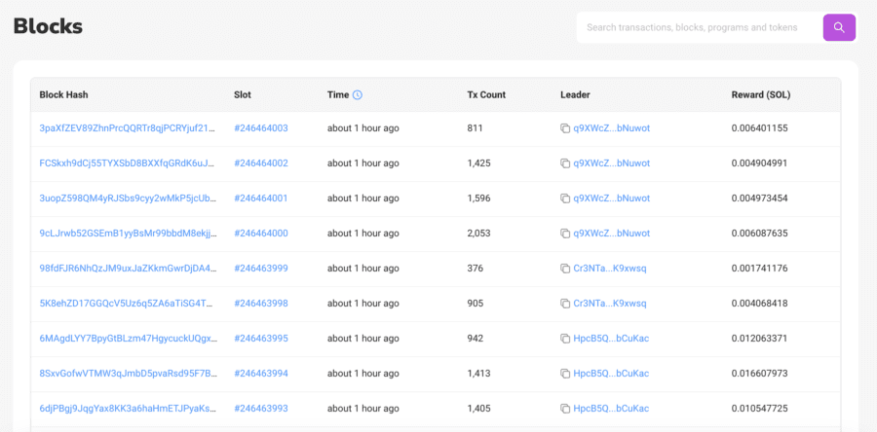Copy leader address for slot #246463998
The image size is (877, 432).
pyautogui.click(x=565, y=304)
